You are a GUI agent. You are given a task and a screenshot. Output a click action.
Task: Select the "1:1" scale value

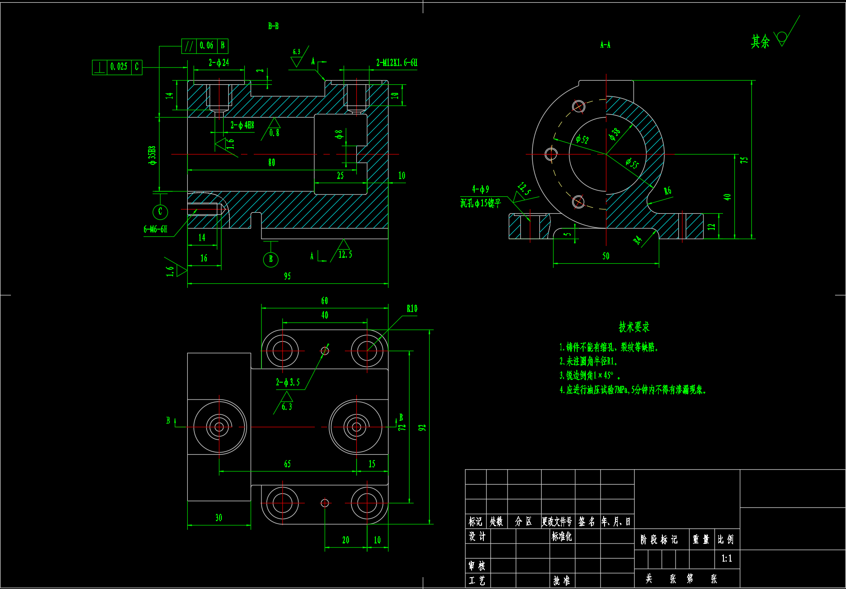(x=727, y=558)
